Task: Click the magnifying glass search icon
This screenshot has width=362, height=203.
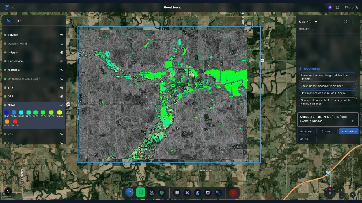Action: click(218, 193)
